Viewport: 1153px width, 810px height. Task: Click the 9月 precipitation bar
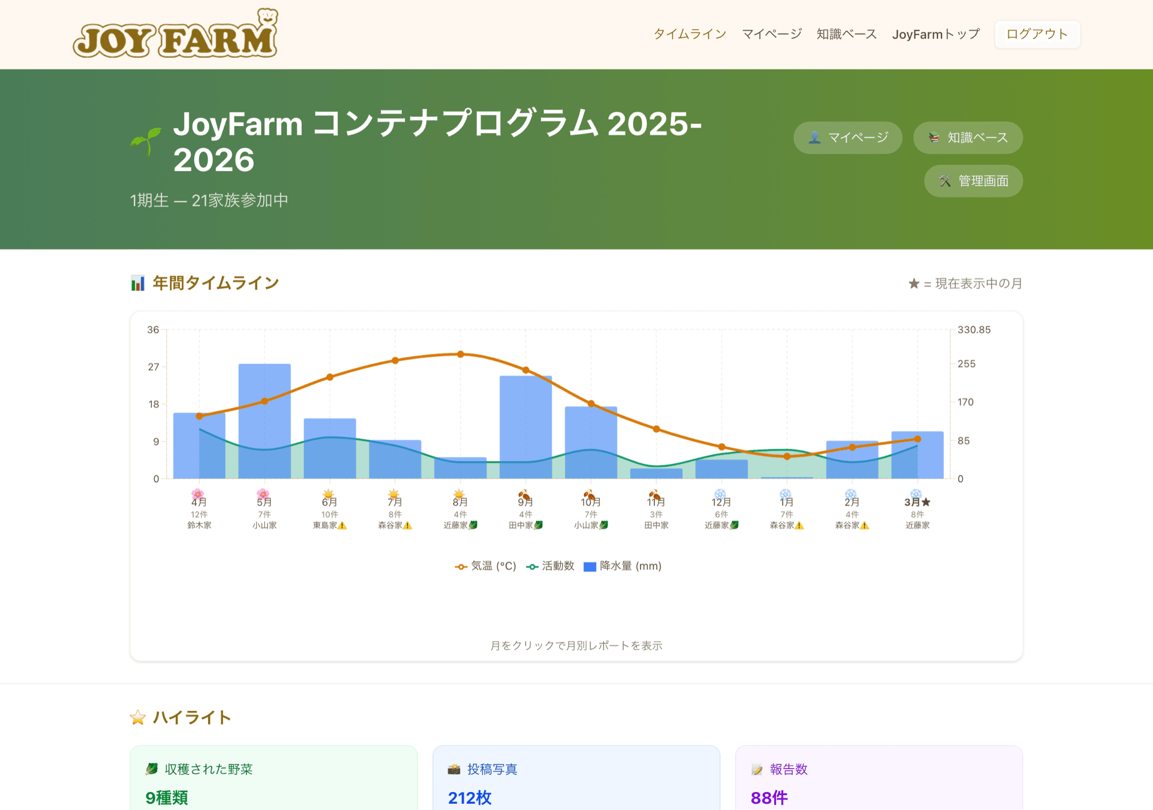click(525, 427)
